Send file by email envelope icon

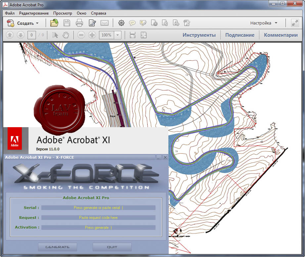[x=105, y=23]
